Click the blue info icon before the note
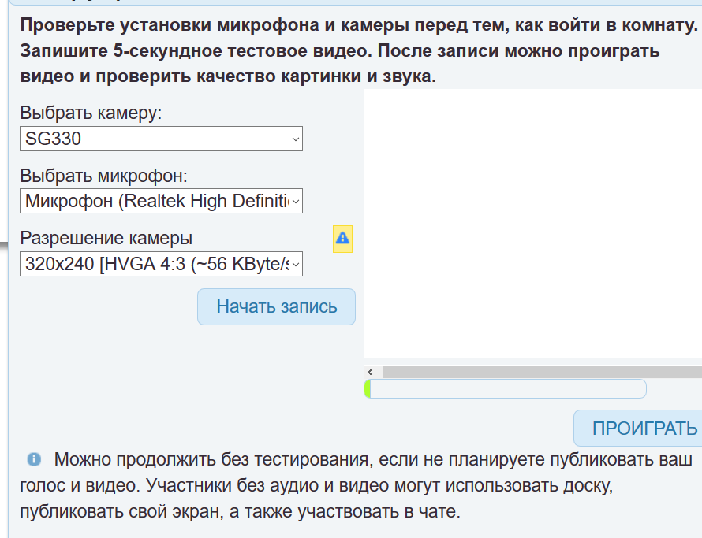The image size is (702, 538). click(34, 458)
